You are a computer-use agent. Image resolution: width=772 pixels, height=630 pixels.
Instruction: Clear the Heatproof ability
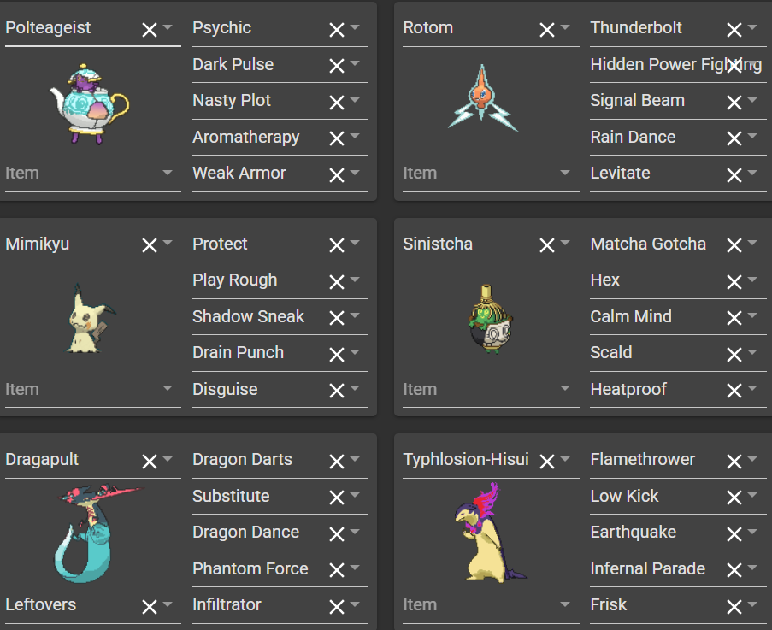click(x=734, y=391)
